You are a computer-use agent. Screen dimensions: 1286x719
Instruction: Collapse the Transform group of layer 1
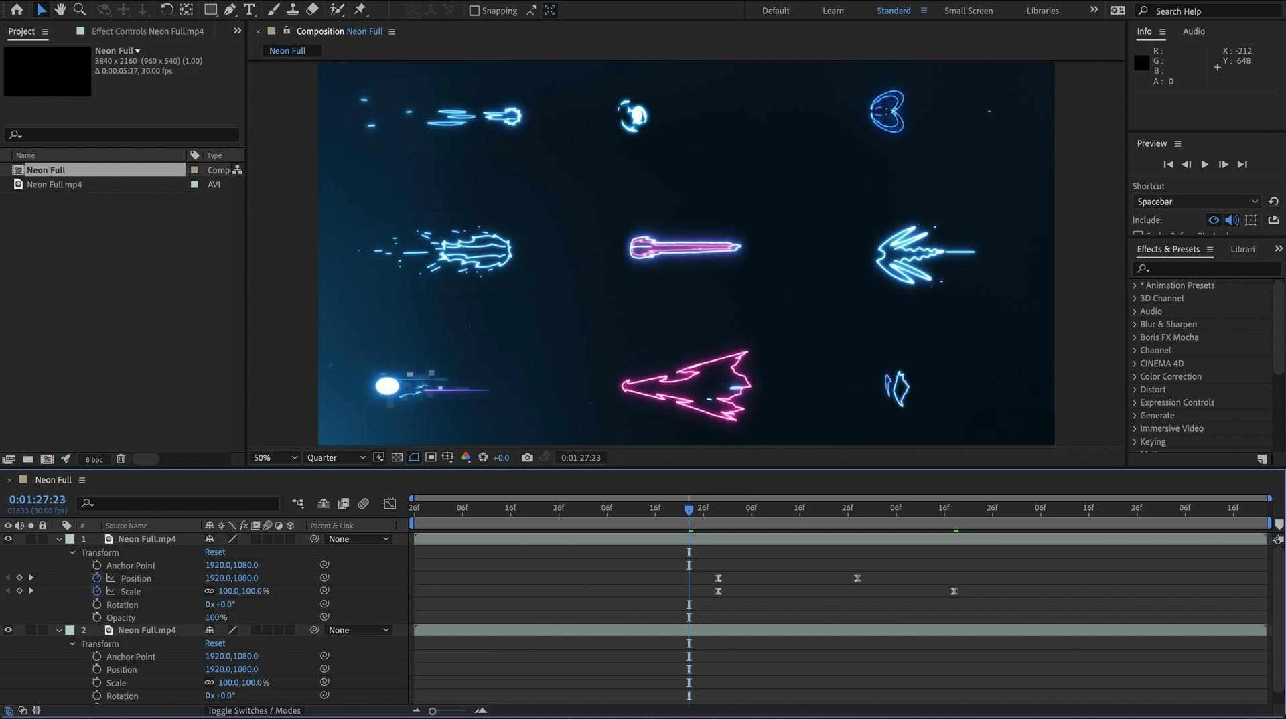[x=72, y=552]
